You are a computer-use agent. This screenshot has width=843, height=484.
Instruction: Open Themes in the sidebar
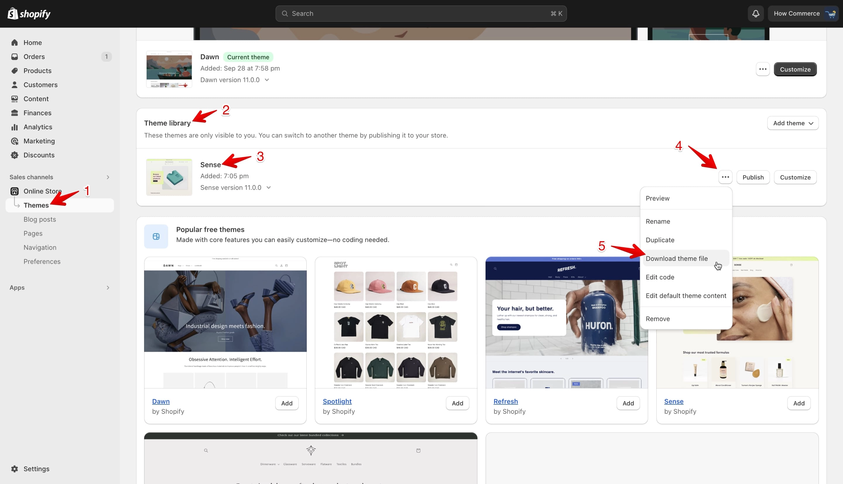coord(60,205)
